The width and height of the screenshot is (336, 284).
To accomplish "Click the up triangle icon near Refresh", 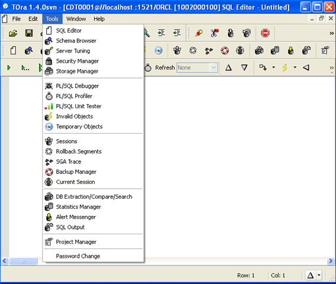I will pos(228,67).
